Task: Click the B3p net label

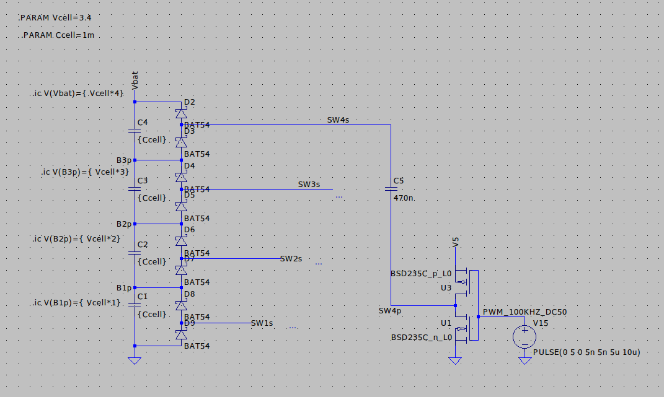Action: pos(124,160)
